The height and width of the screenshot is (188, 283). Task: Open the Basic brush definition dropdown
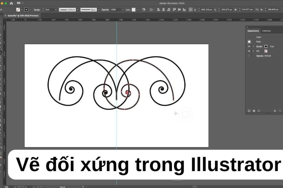pos(98,10)
